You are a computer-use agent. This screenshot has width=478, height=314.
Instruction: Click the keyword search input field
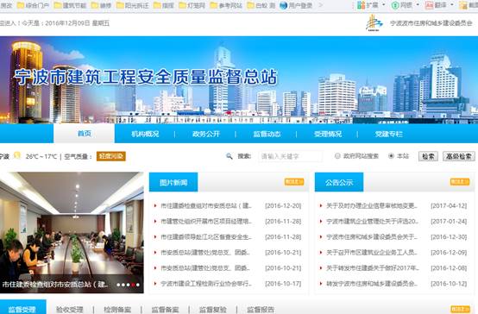(290, 156)
